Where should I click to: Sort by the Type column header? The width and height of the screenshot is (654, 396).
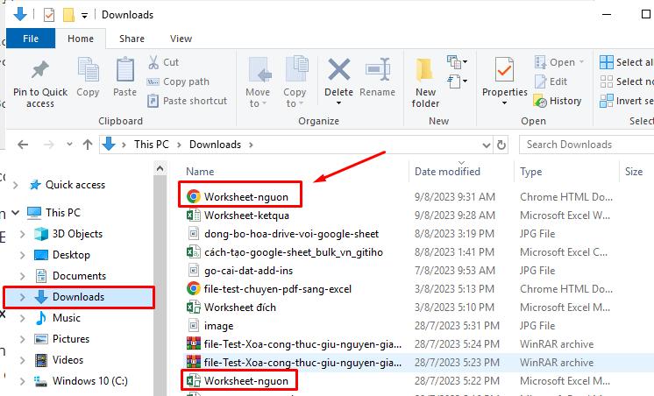click(x=530, y=172)
